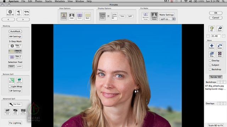The height and width of the screenshot is (127, 227).
Task: Choose Comp Shows Color display option
Action: pos(103,16)
